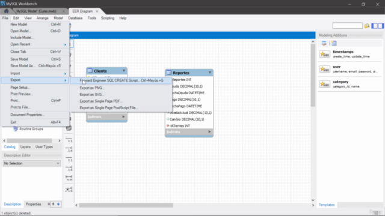
Task: Select the solid 1:n identifying relationship tool
Action: 69,168
